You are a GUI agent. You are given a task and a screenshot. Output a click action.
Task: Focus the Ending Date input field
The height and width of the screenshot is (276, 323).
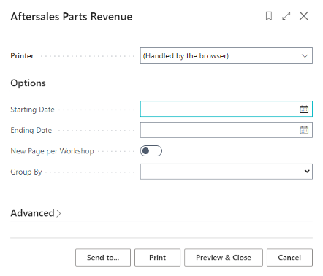pyautogui.click(x=219, y=130)
